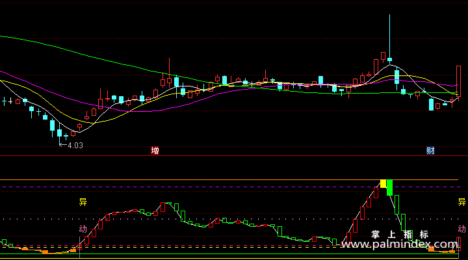Click the tall cyan candlestick with the long upper wick
This screenshot has height=260, width=468.
(389, 39)
